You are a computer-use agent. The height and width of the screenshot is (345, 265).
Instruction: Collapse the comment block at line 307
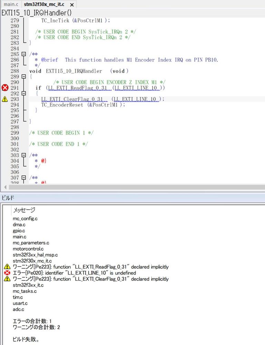click(24, 178)
